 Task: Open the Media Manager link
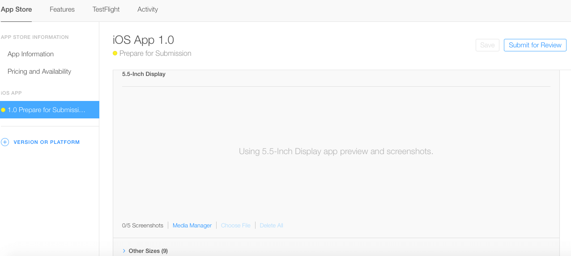click(192, 226)
